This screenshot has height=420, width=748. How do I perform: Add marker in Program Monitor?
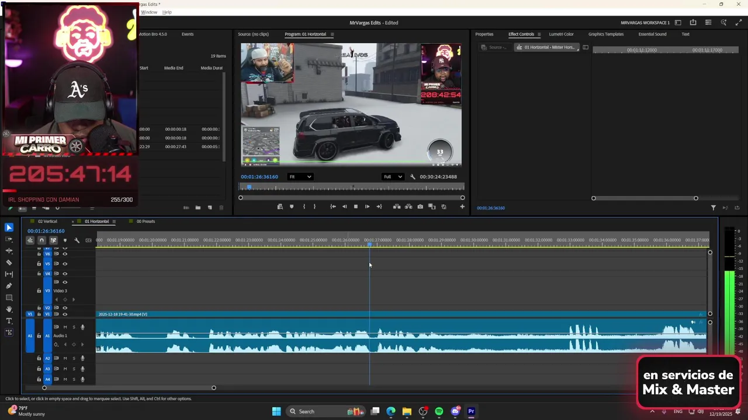pos(292,206)
